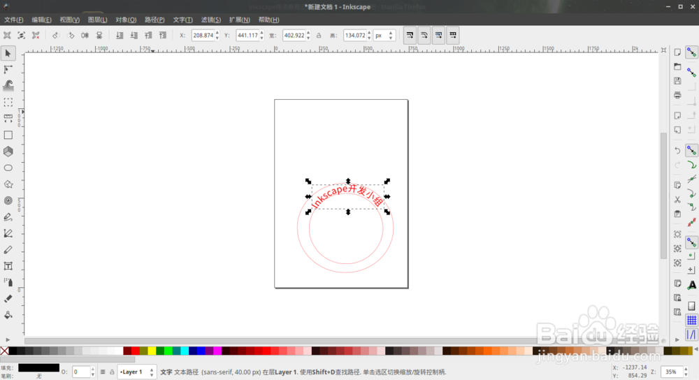The width and height of the screenshot is (699, 380).
Task: Toggle the layer lock icon
Action: click(x=112, y=372)
